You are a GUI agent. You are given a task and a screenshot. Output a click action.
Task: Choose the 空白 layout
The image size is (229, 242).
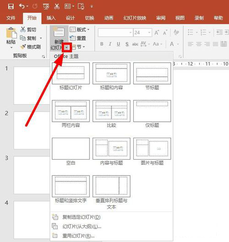pyautogui.click(x=71, y=152)
